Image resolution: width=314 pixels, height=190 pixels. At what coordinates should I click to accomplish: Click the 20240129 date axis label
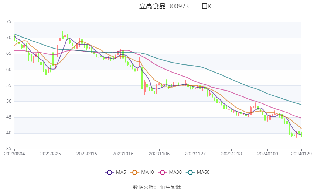pos(301,154)
